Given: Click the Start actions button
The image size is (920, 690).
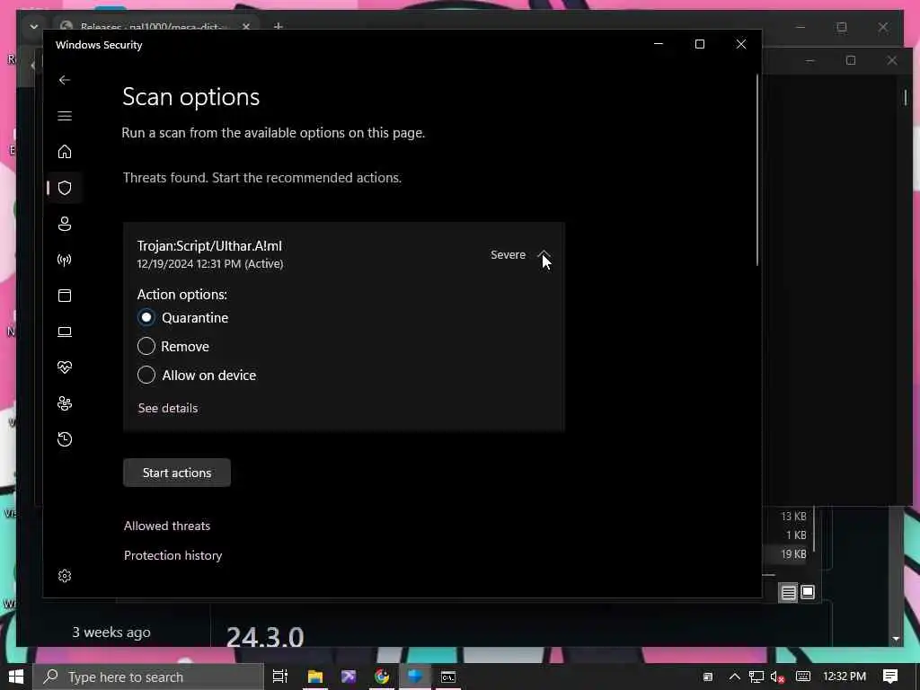Looking at the screenshot, I should tap(177, 473).
